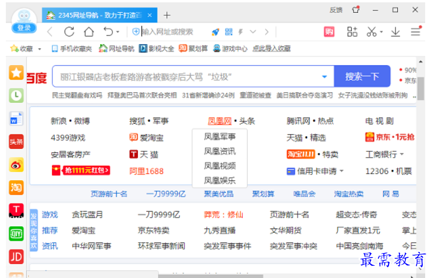
Task: Click the sidebar orange star favorites icon
Action: click(16, 73)
